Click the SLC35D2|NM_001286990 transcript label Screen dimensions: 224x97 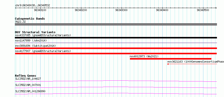30,91
